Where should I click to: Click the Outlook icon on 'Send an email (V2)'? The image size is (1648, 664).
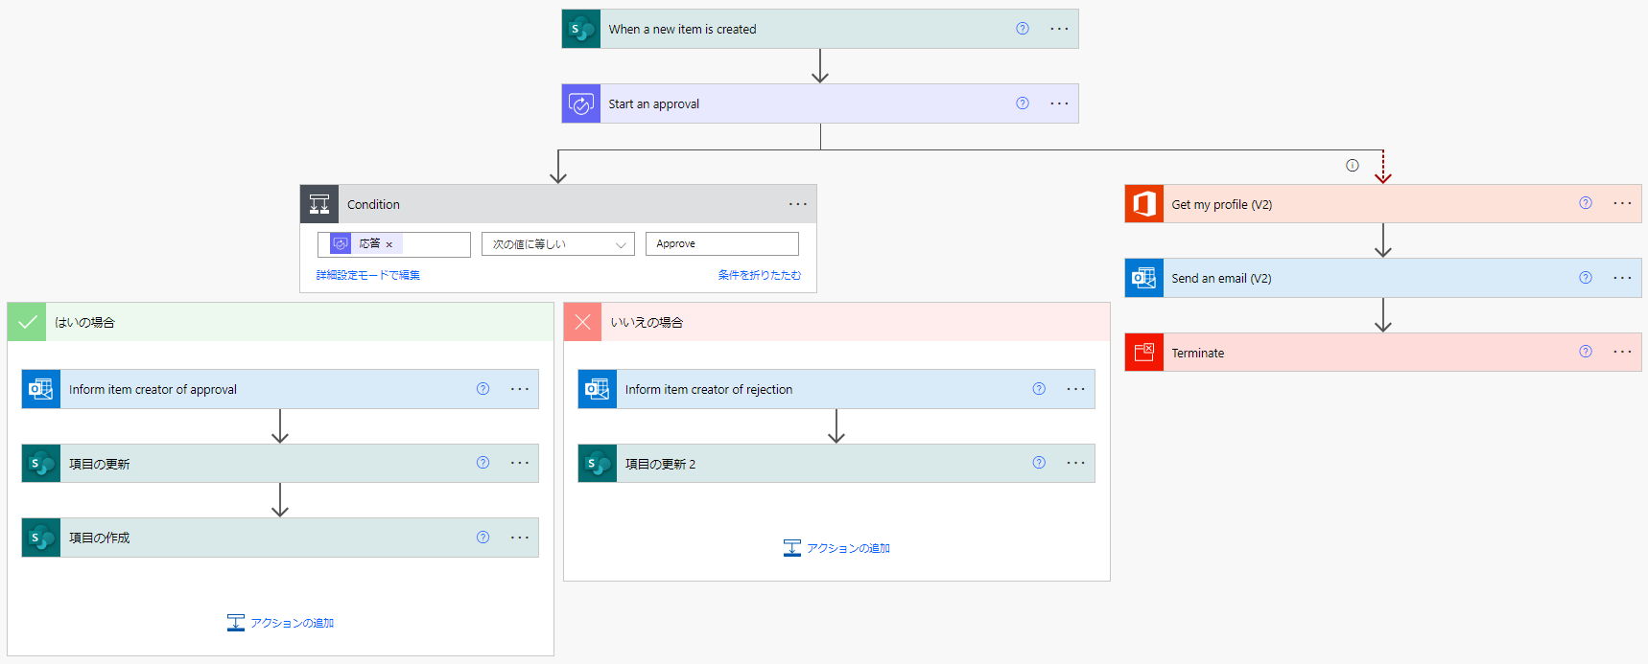click(x=1144, y=278)
